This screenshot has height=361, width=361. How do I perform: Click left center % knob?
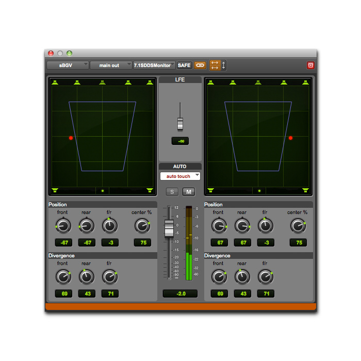(x=142, y=226)
